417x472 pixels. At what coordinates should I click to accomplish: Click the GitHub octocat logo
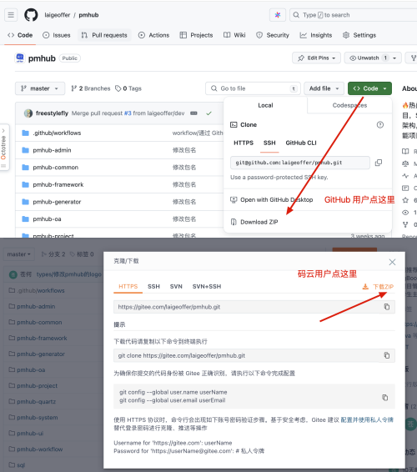[31, 15]
